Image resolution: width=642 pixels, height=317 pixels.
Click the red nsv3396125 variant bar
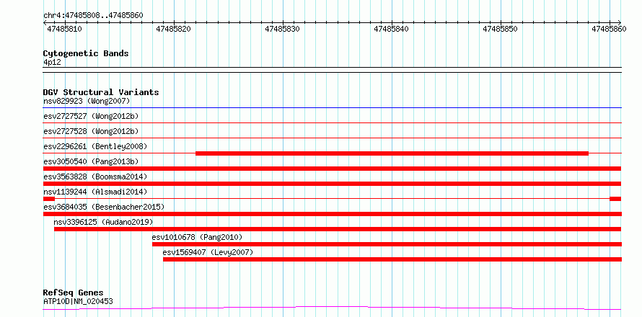338,229
